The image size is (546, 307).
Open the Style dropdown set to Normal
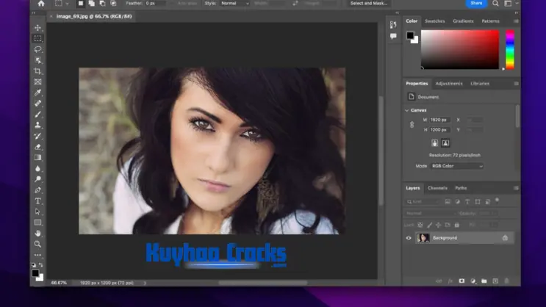[x=232, y=4]
